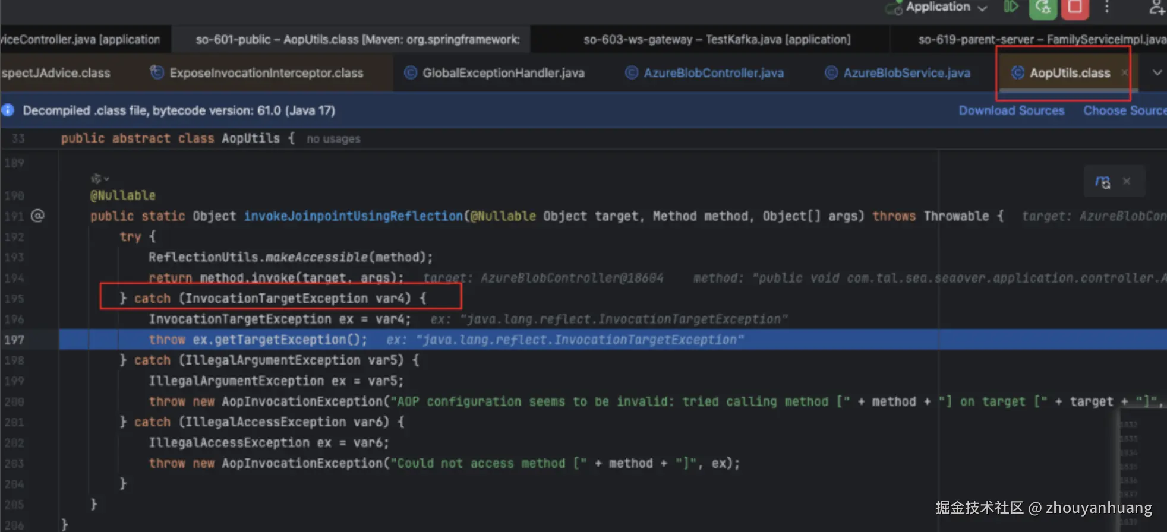Click the 'return method.invoke(target, args);' statement
Image resolution: width=1167 pixels, height=532 pixels.
tap(276, 278)
